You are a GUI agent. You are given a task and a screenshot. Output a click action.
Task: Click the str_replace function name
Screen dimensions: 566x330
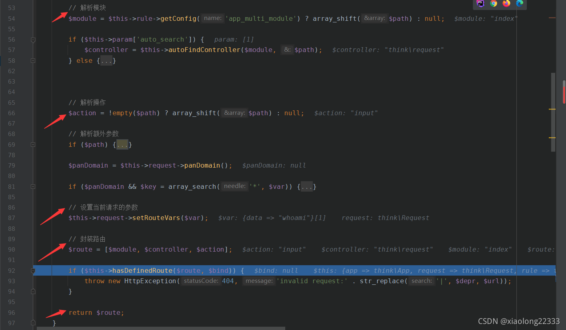pos(382,281)
